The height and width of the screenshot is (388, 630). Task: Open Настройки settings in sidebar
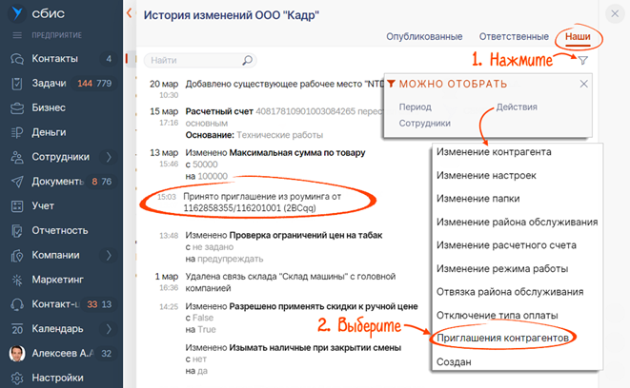(x=57, y=378)
